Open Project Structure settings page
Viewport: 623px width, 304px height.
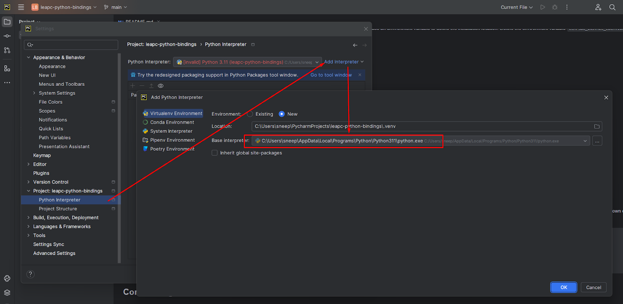click(58, 209)
